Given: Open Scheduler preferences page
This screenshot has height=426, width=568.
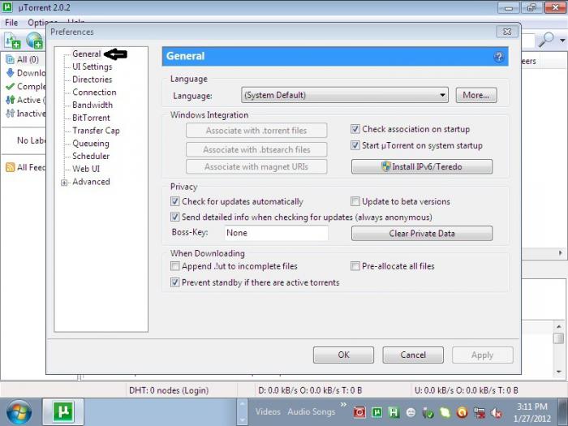Looking at the screenshot, I should (91, 156).
